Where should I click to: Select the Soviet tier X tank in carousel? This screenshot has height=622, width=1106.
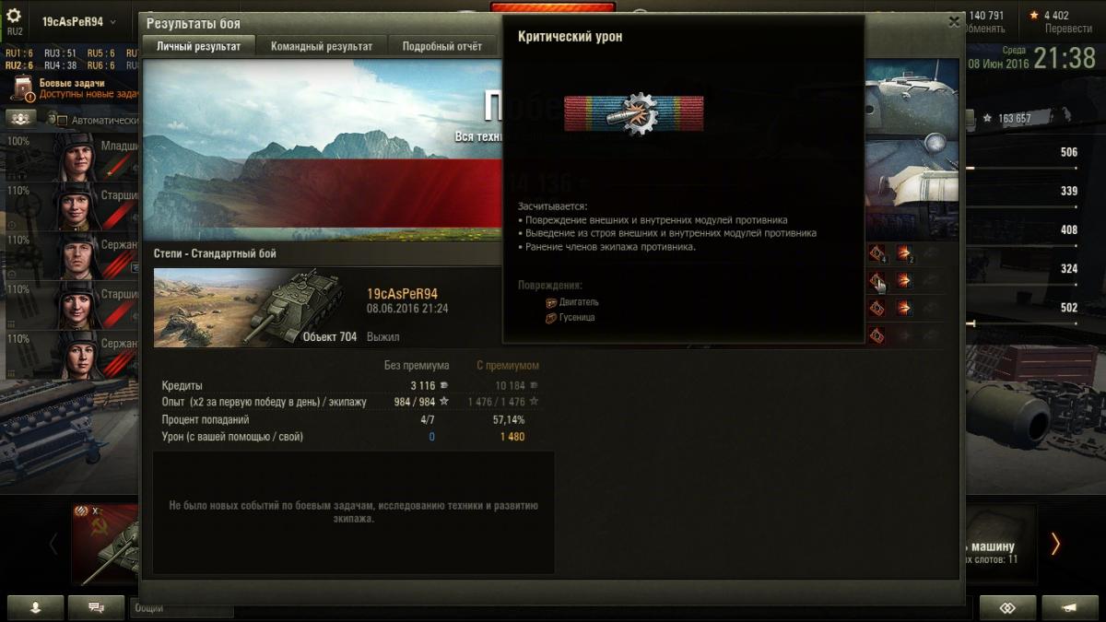click(x=106, y=544)
